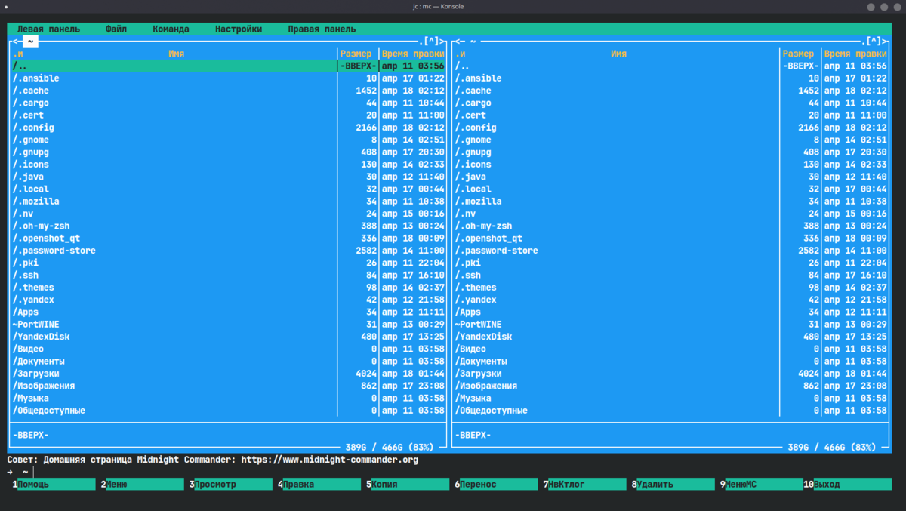
Task: Select '/Загрузки' in left panel
Action: pos(228,374)
